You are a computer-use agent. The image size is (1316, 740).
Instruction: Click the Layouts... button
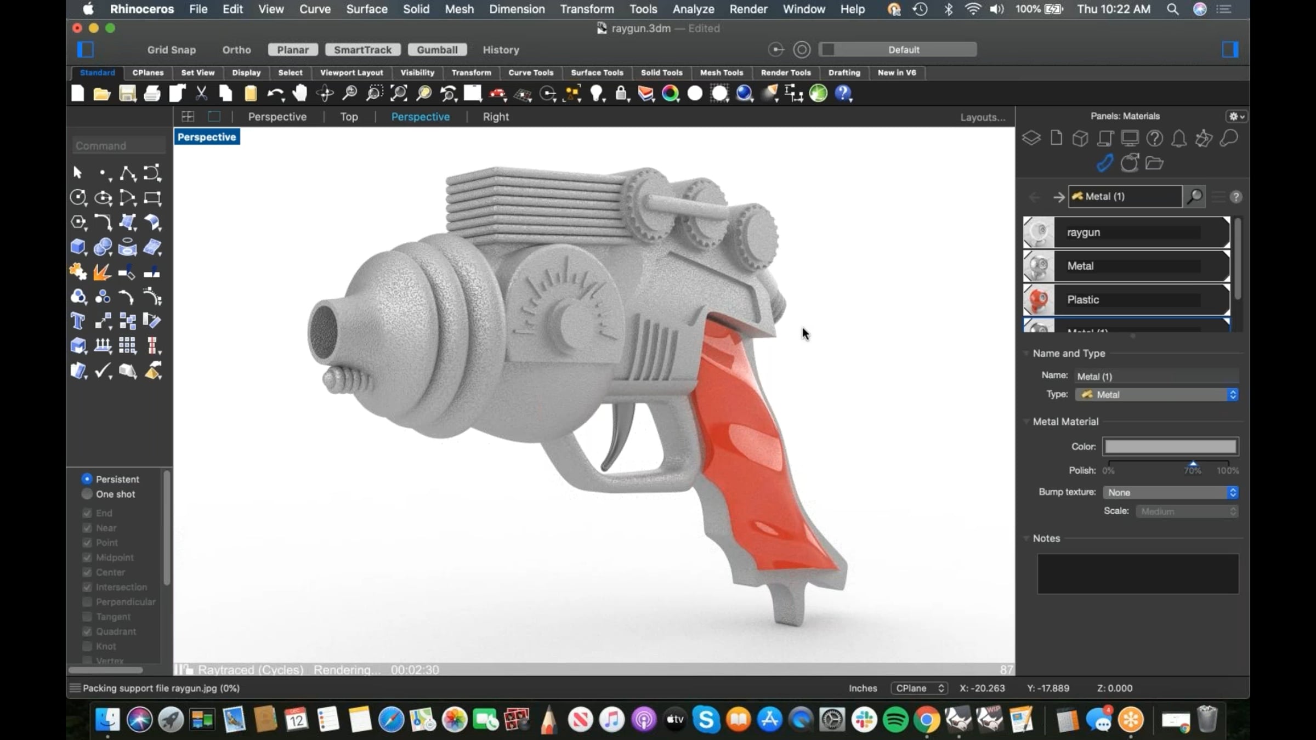point(983,117)
